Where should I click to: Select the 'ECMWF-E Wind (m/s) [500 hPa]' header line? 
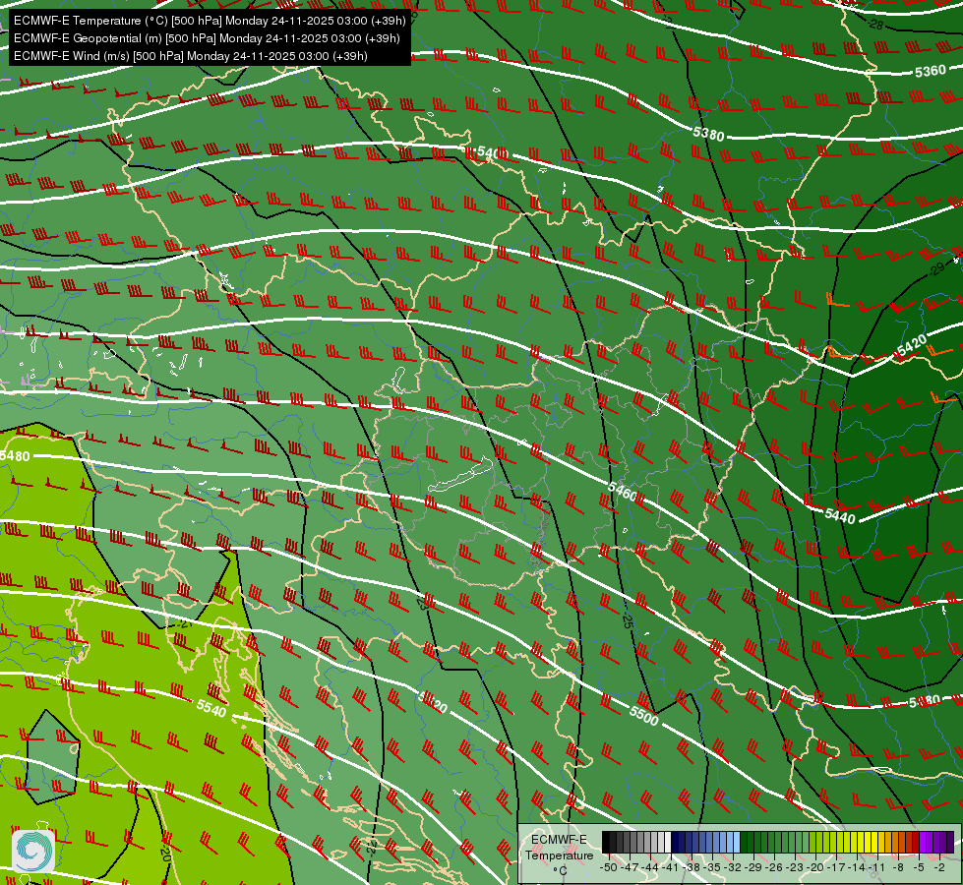191,56
